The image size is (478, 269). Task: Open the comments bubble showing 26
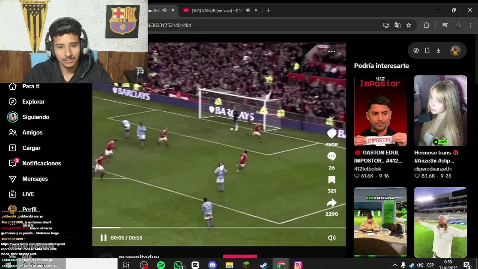pyautogui.click(x=331, y=157)
